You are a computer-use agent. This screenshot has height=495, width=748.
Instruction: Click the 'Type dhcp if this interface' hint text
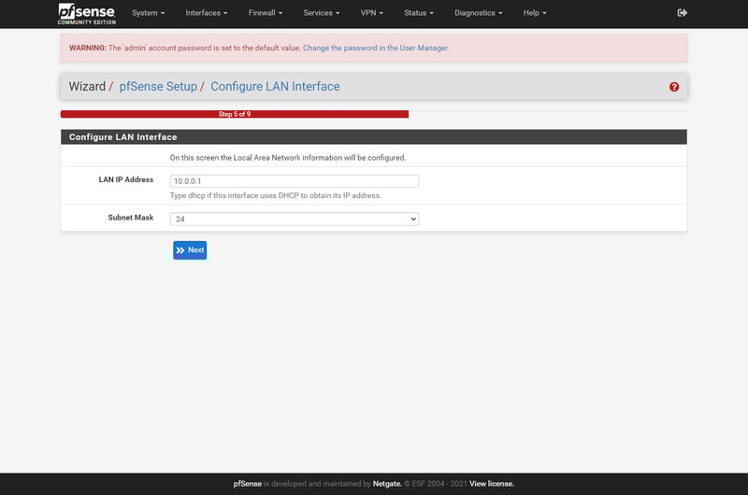(275, 196)
